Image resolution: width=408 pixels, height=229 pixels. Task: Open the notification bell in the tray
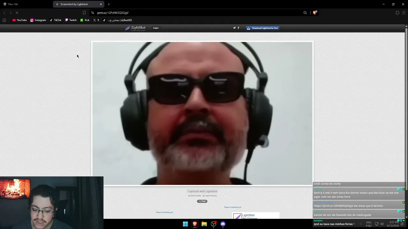(x=402, y=224)
